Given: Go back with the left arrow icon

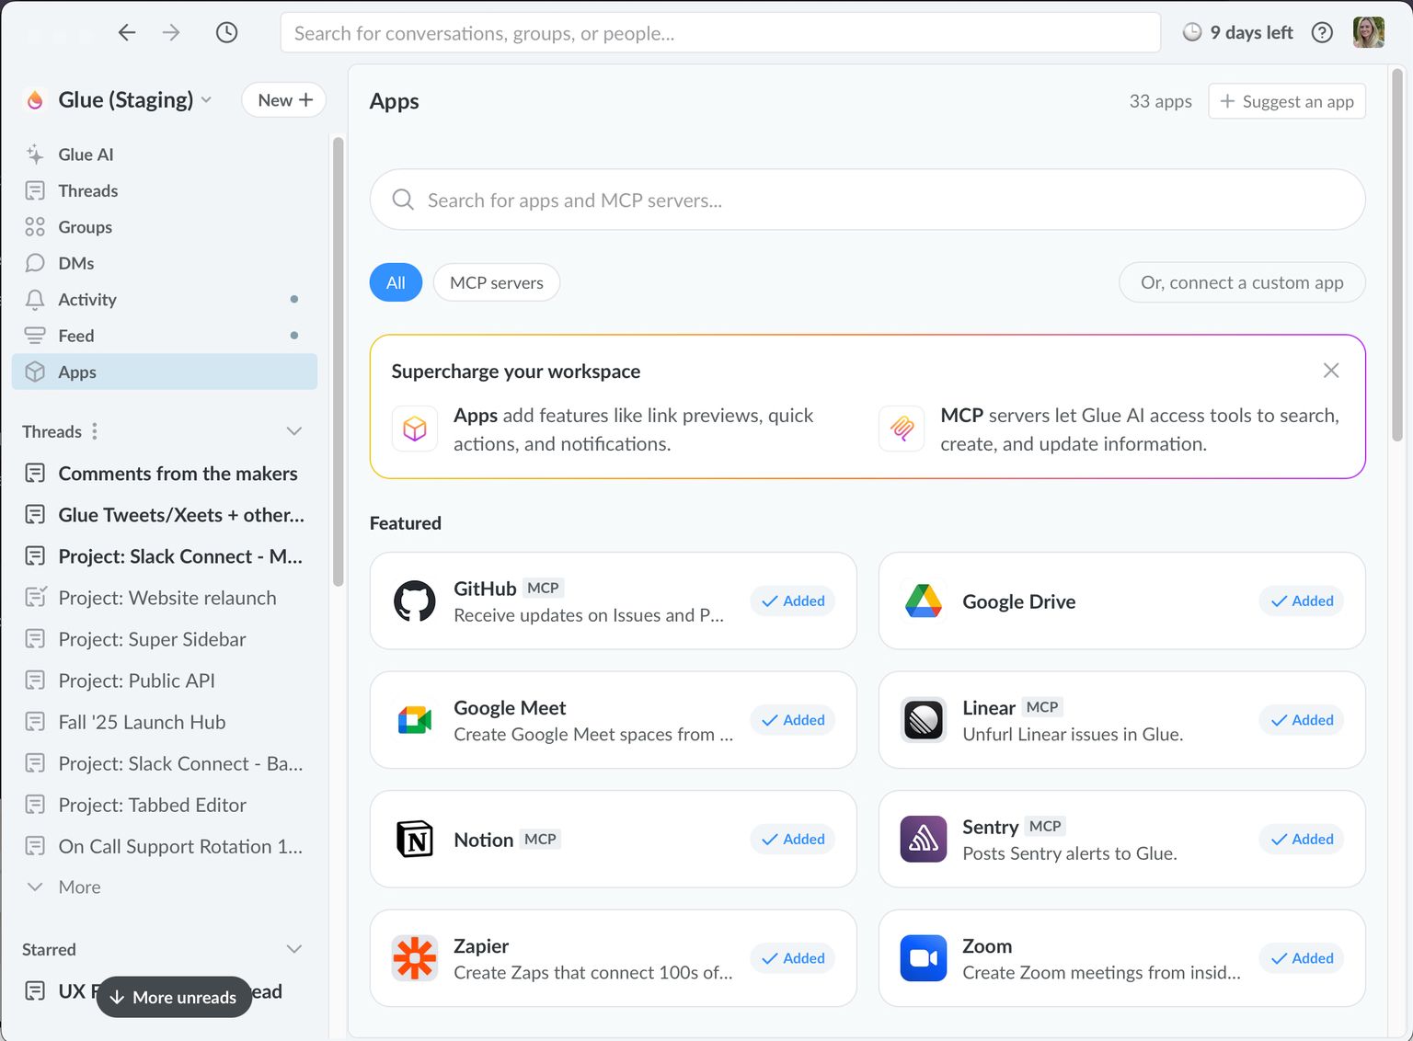Looking at the screenshot, I should [127, 33].
